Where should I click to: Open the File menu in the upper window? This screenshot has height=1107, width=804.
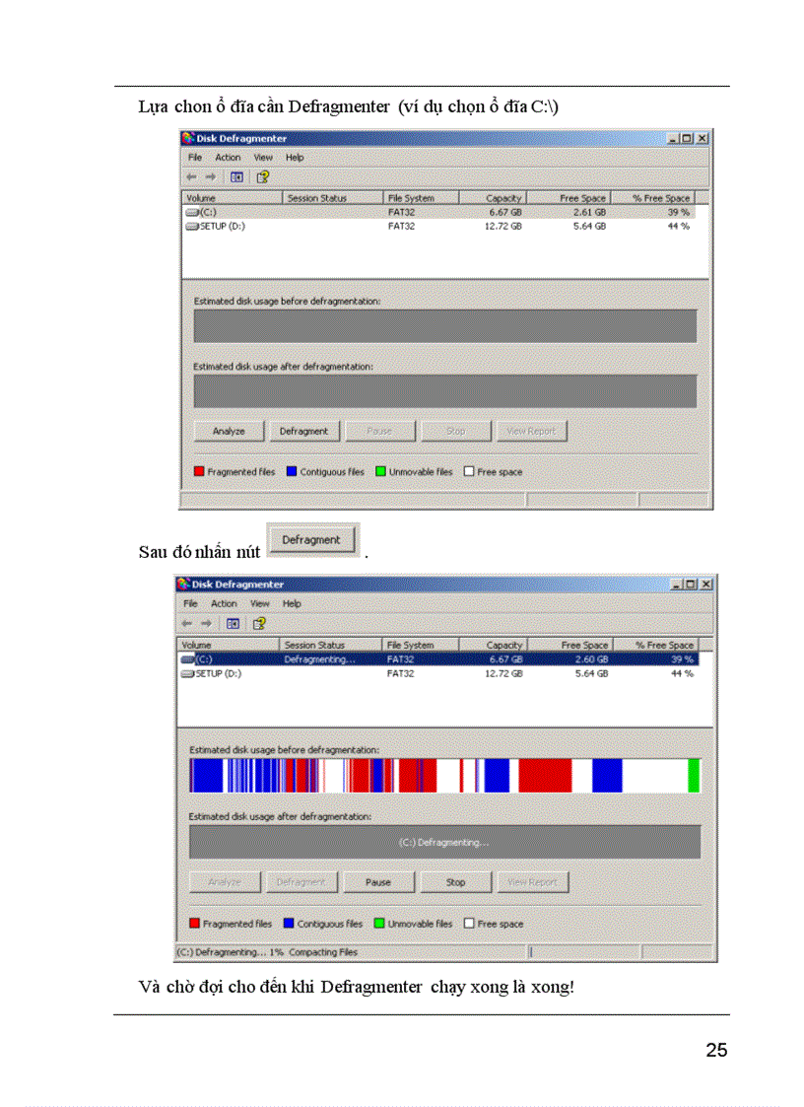[195, 158]
